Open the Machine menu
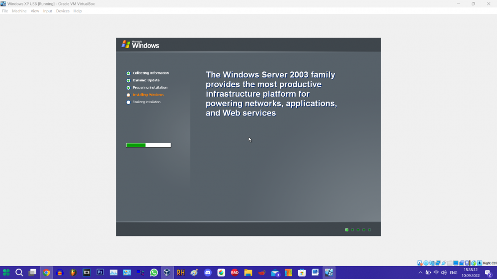Viewport: 497px width, 279px height. [19, 11]
